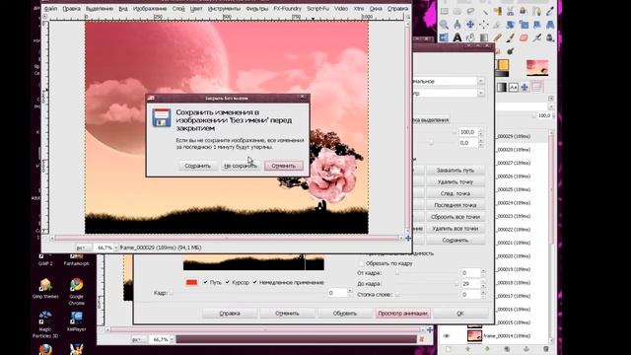Open Gimp Themes desktop shortcut
The height and width of the screenshot is (355, 631).
pos(45,288)
